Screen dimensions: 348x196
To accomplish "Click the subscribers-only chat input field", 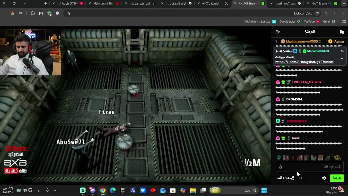I will coord(310,167).
